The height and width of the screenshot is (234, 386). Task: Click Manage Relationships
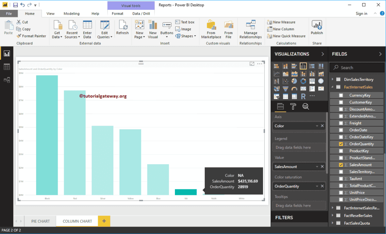pyautogui.click(x=251, y=29)
